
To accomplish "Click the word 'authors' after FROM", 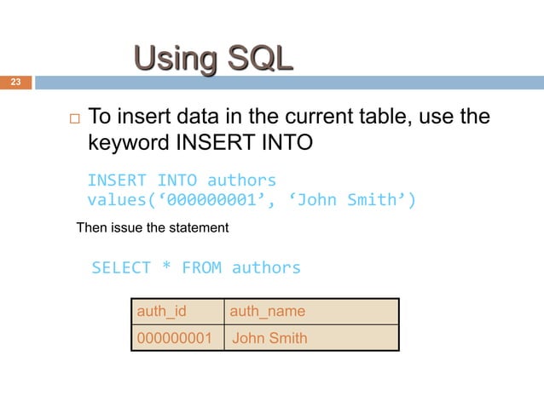I will 266,267.
